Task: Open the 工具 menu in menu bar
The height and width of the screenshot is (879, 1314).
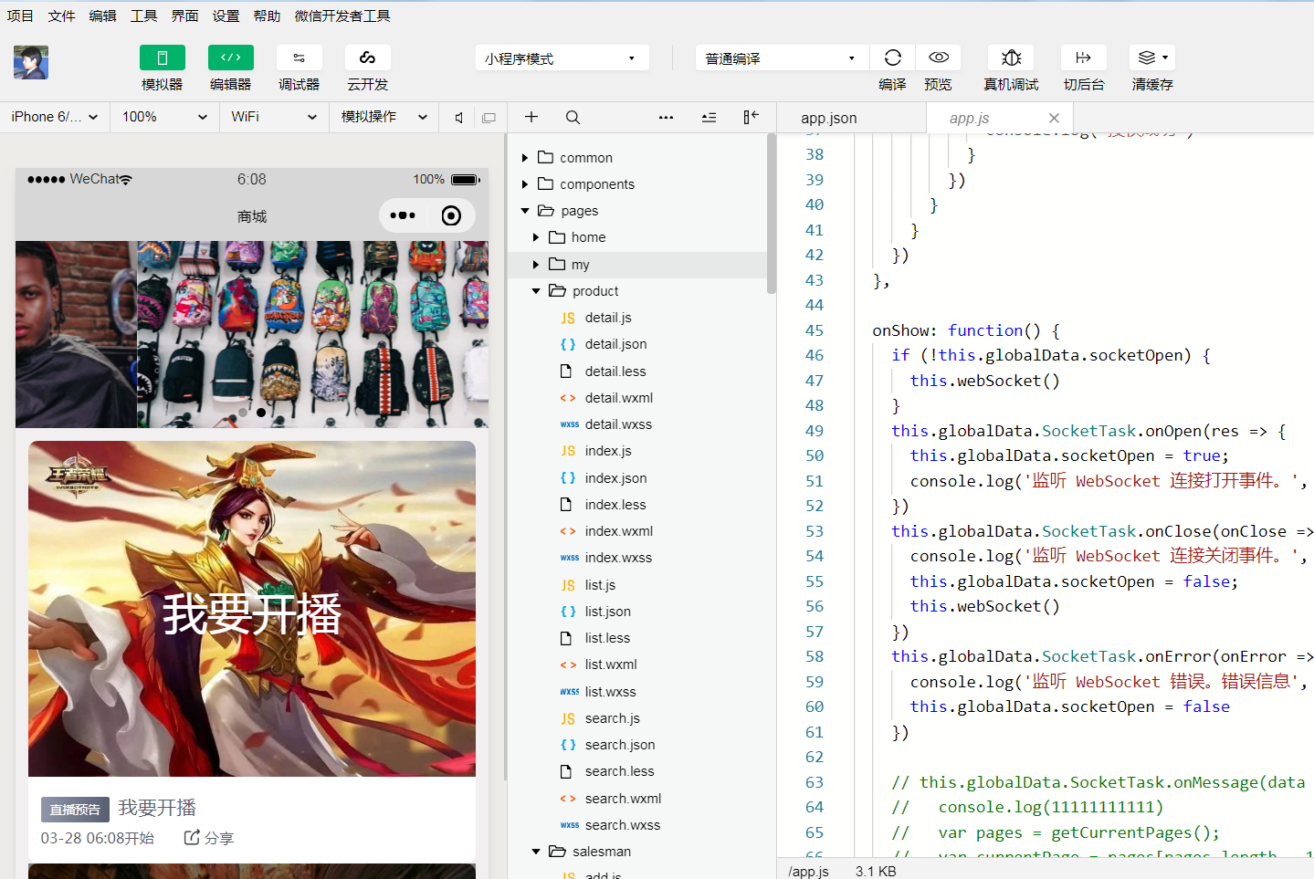Action: [143, 16]
